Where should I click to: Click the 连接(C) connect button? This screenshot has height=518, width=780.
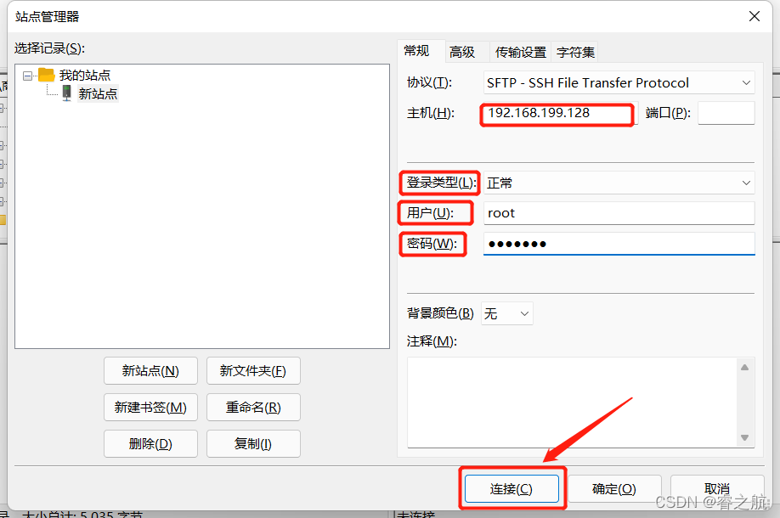pyautogui.click(x=512, y=489)
